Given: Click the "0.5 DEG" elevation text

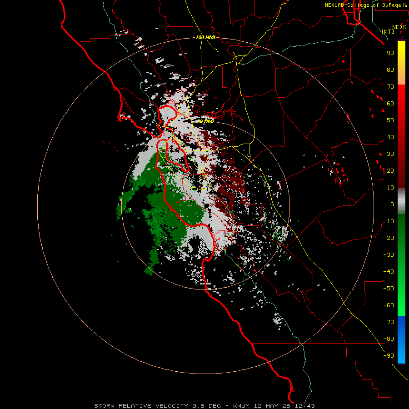Looking at the screenshot, I should pos(207,406).
